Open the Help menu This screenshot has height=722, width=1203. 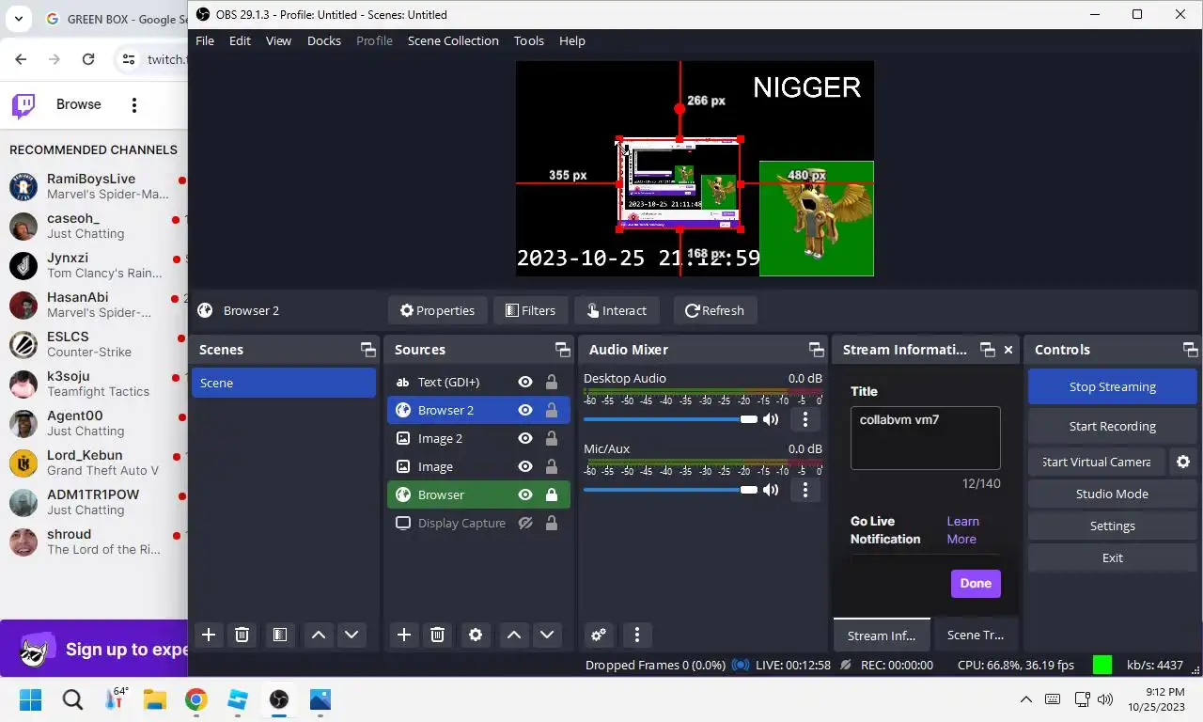coord(572,40)
